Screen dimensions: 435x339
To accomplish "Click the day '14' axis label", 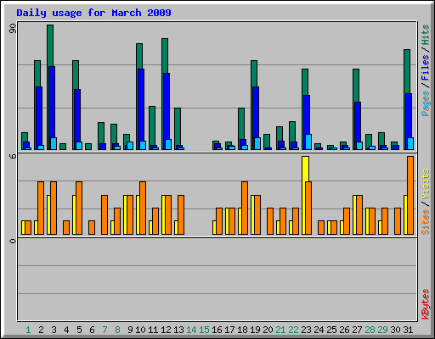I will [x=191, y=330].
